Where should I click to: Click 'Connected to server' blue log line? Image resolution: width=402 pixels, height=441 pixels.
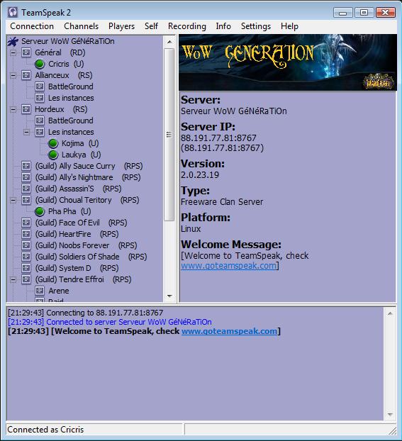(x=110, y=322)
